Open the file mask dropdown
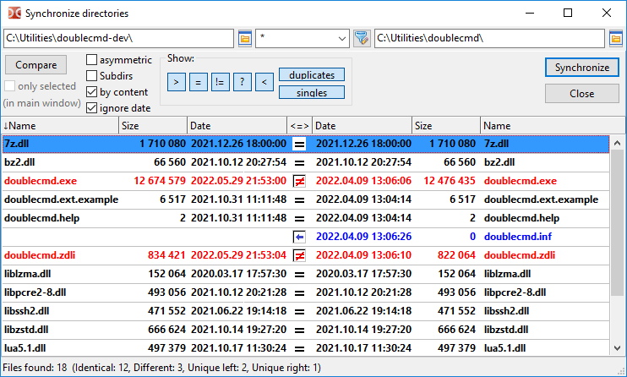The height and width of the screenshot is (377, 627). point(341,38)
